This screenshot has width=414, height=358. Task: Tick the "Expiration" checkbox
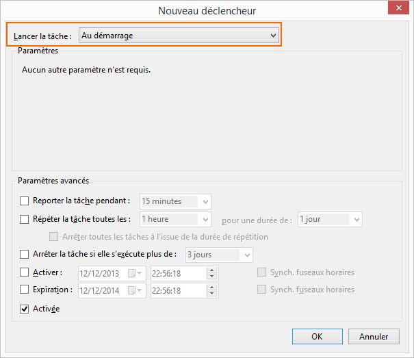coord(24,290)
